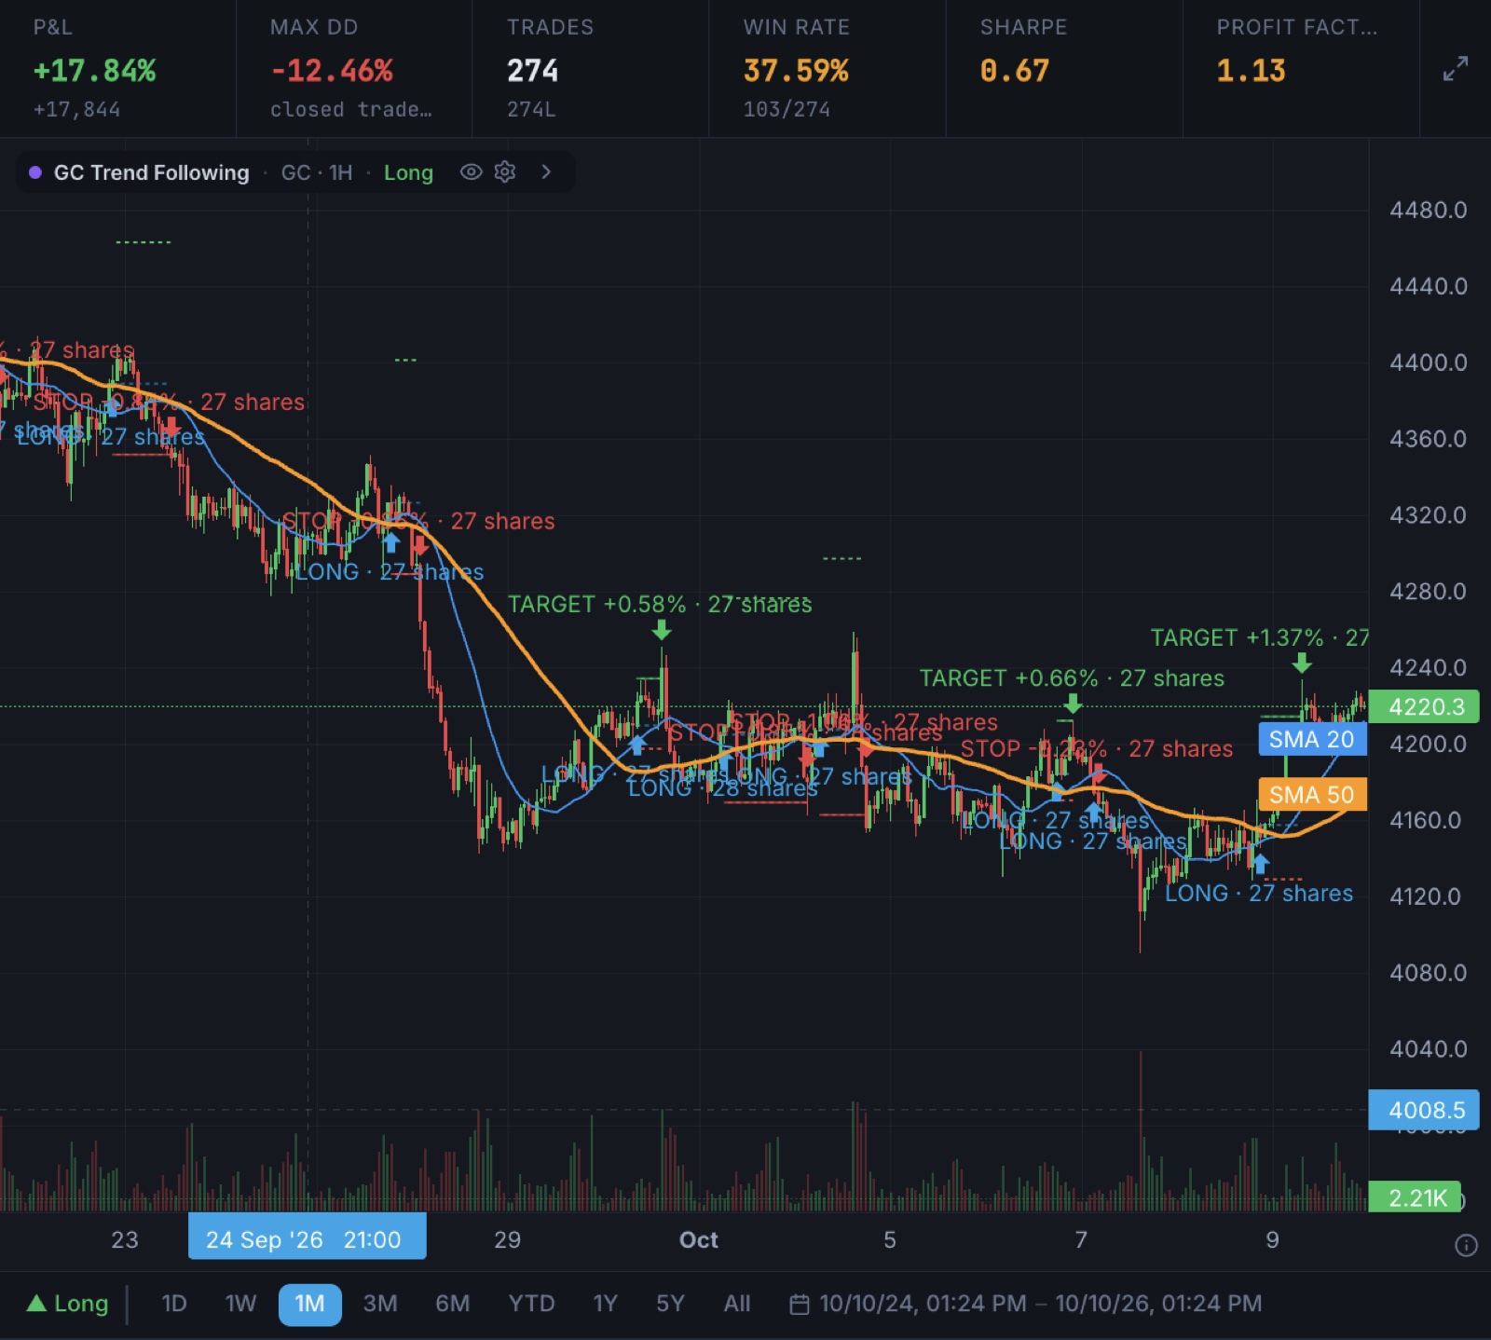Screen dimensions: 1491x1340
Task: Choose the YTD range
Action: click(531, 1303)
